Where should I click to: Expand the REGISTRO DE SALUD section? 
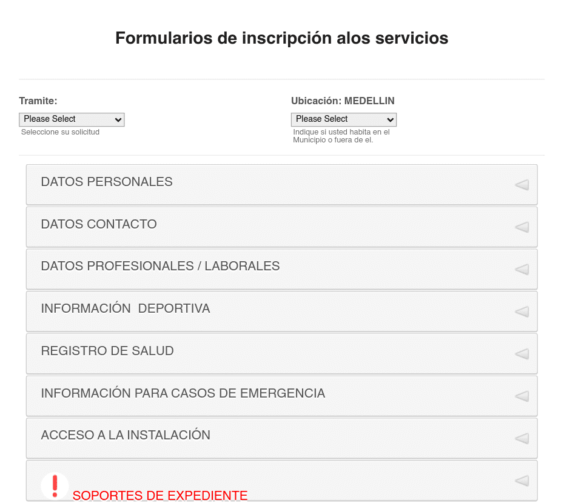coord(281,354)
